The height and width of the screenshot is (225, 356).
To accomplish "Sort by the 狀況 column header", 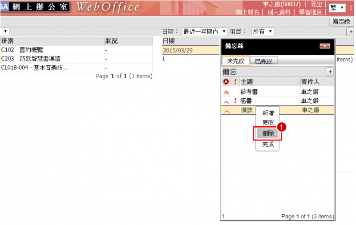I will point(128,41).
